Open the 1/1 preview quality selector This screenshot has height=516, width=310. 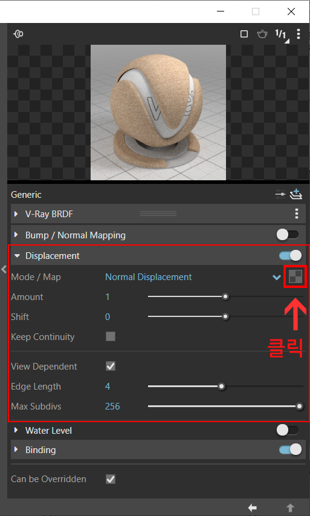282,34
